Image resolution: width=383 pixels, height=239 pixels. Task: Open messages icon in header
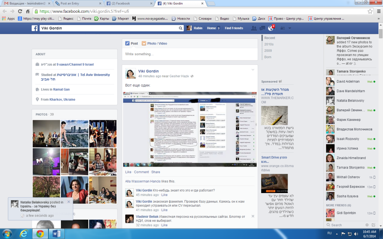pos(262,28)
